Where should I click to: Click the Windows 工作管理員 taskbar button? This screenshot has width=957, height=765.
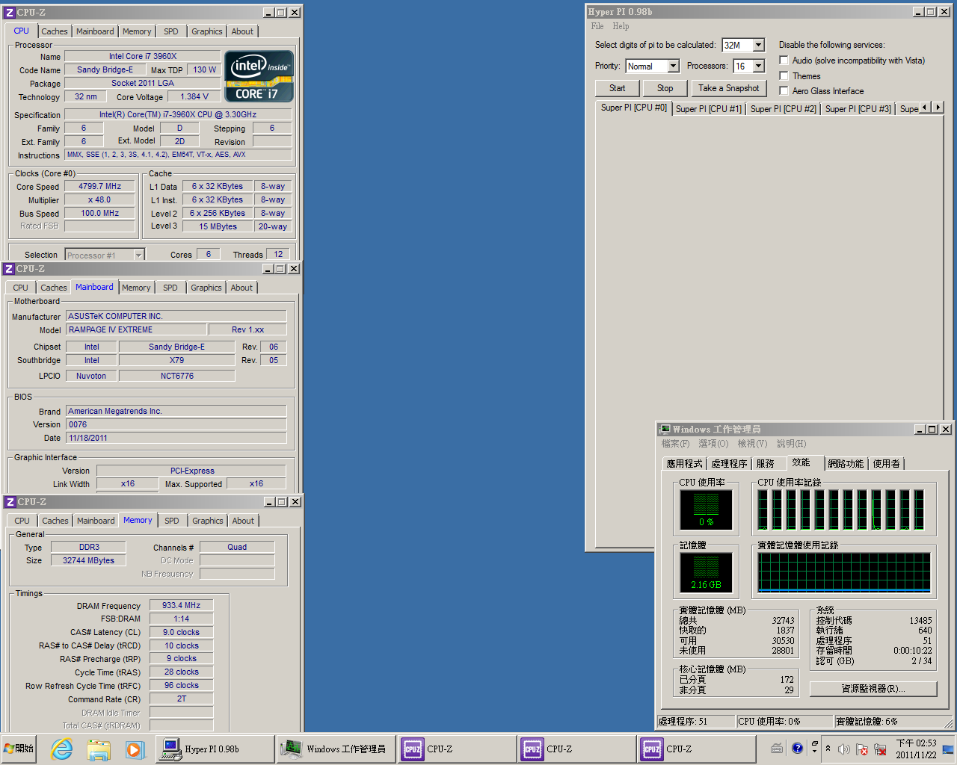[x=334, y=749]
